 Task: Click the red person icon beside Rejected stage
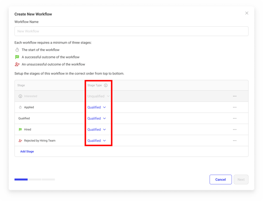[x=20, y=141]
